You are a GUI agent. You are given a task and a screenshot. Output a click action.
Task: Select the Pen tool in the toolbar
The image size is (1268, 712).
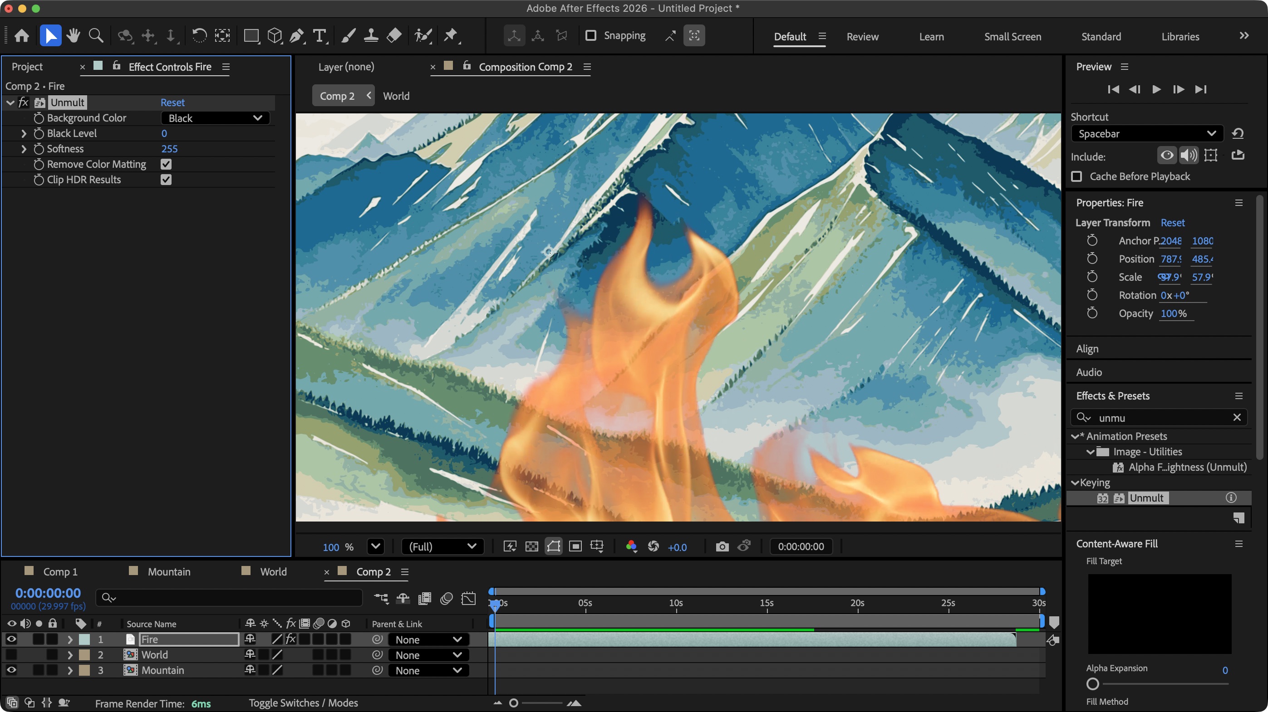297,35
